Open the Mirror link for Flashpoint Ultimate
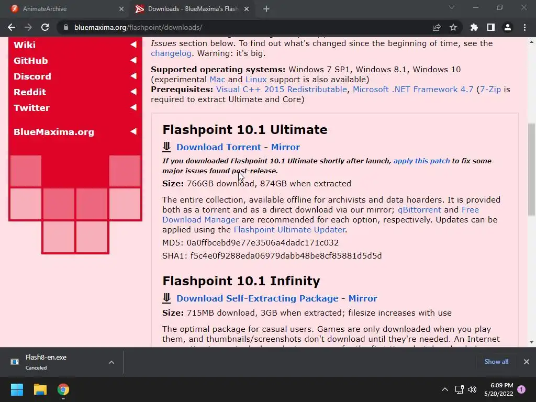Viewport: 536px width, 402px height. click(285, 147)
